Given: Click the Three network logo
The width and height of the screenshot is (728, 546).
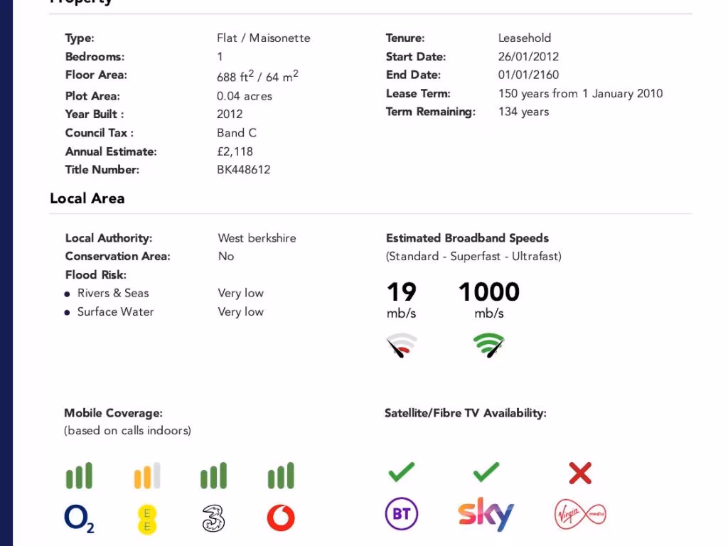Looking at the screenshot, I should tap(213, 518).
